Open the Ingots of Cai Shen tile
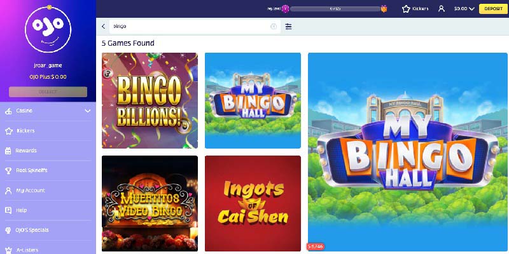The image size is (509, 254). click(253, 203)
